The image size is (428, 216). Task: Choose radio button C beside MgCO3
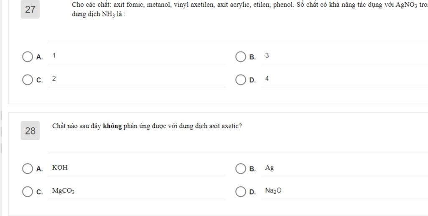(x=27, y=192)
